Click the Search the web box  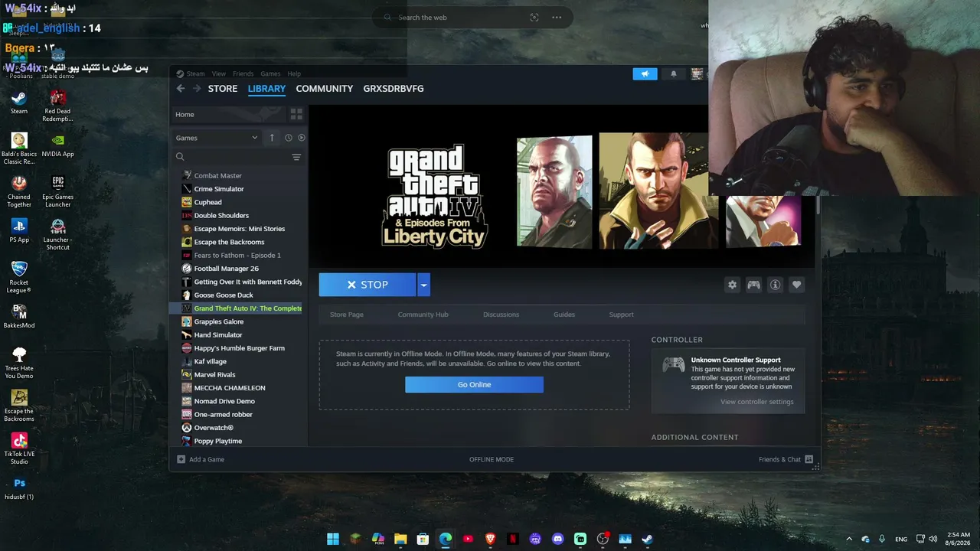click(472, 18)
